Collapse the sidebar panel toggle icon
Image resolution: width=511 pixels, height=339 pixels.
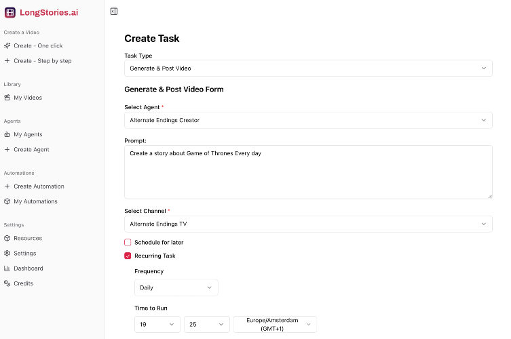coord(114,12)
